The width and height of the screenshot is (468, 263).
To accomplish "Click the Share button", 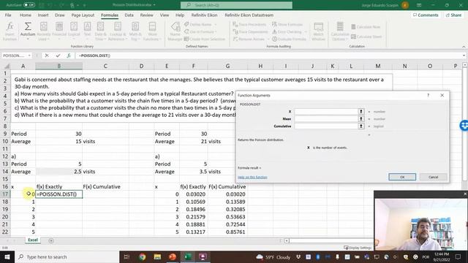I will click(453, 15).
